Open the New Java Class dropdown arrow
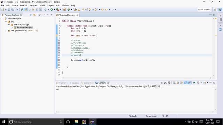This screenshot has width=223, height=125. [71, 10]
